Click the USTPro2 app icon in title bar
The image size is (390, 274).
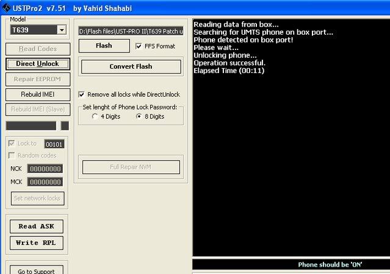[x=6, y=8]
